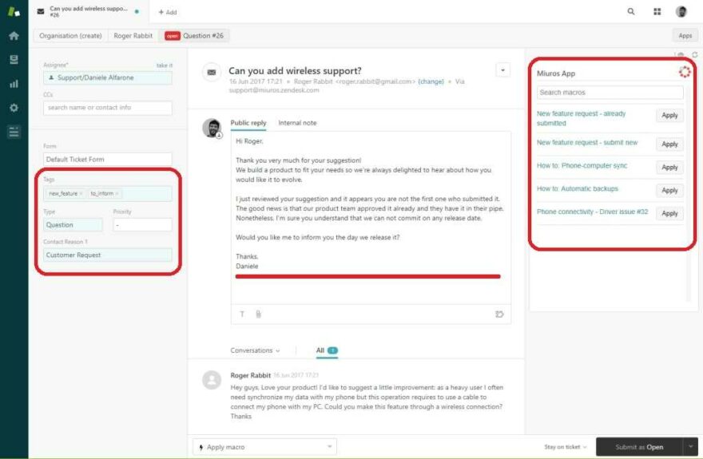
Task: Open the Submit as Open arrow menu
Action: 690,447
